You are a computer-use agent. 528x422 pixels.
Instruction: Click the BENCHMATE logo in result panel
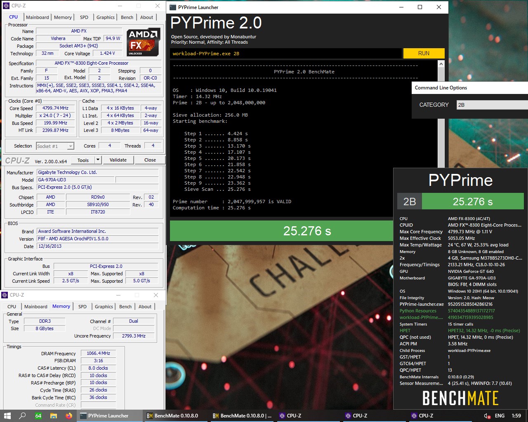pos(460,398)
